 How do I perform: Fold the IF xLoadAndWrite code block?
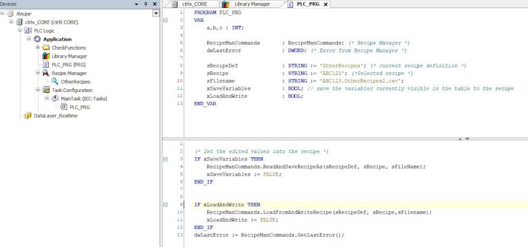click(x=165, y=204)
